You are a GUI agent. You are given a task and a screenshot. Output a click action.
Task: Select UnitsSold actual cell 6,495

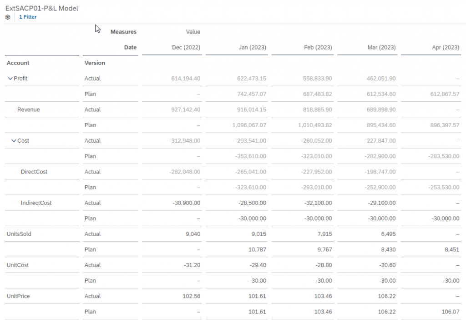389,234
